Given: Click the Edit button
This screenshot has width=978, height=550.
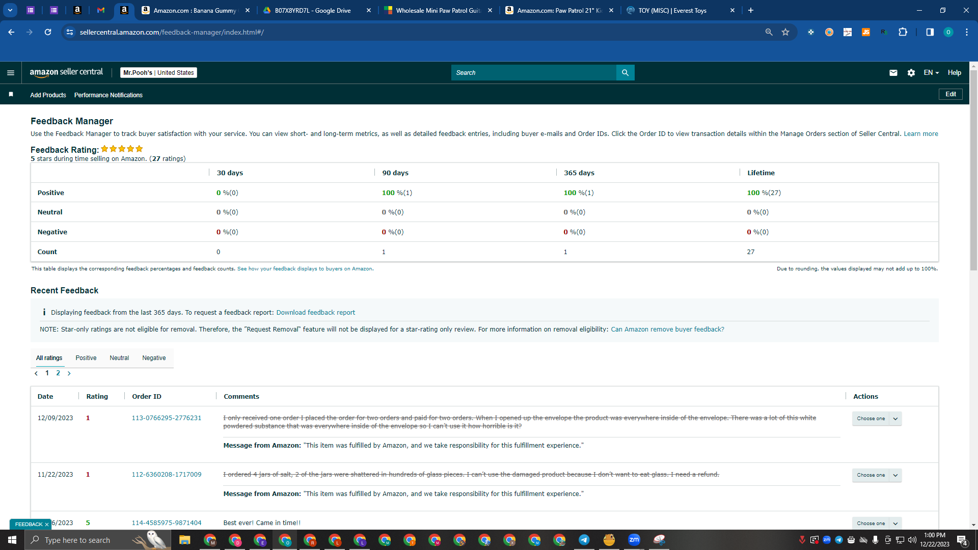Looking at the screenshot, I should pyautogui.click(x=950, y=94).
